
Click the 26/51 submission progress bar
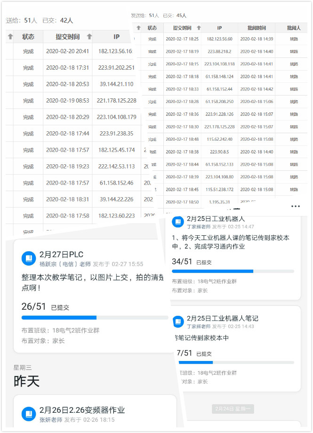(94, 318)
